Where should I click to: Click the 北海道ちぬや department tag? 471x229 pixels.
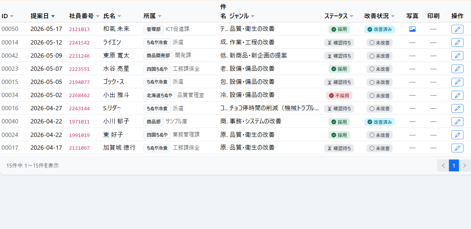tap(159, 95)
